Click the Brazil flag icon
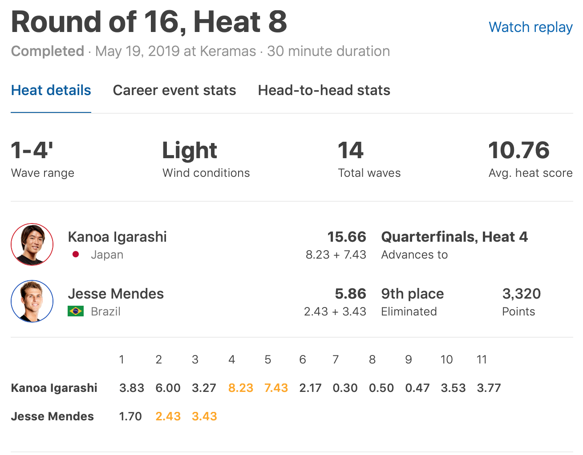The height and width of the screenshot is (455, 583). pos(76,311)
